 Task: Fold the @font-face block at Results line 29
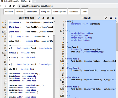tap(65, 87)
